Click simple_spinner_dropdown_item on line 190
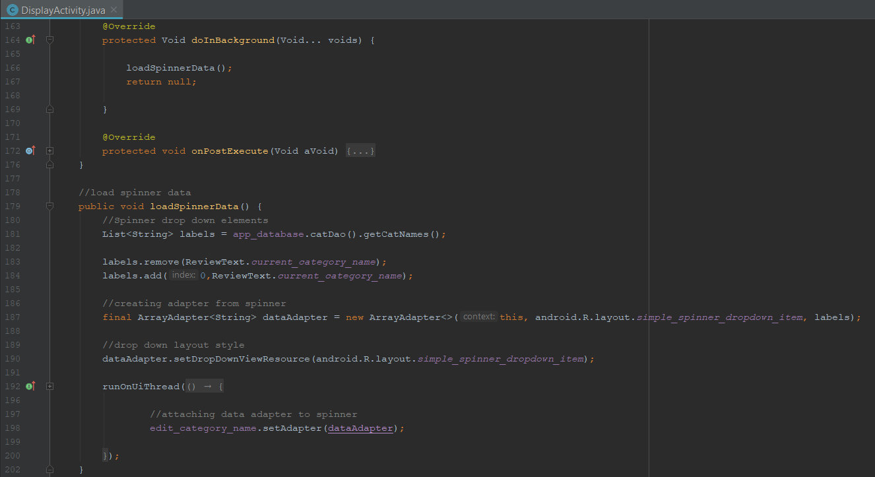The height and width of the screenshot is (477, 875). (501, 359)
